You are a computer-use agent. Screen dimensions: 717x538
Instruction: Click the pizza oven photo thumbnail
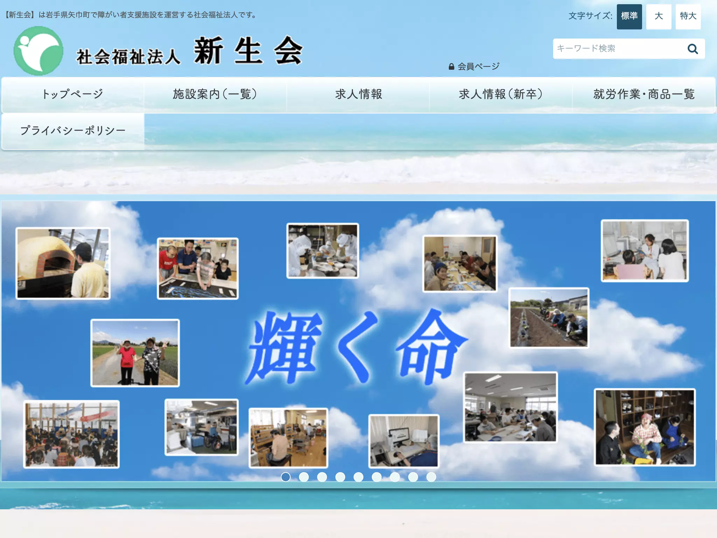pyautogui.click(x=63, y=263)
